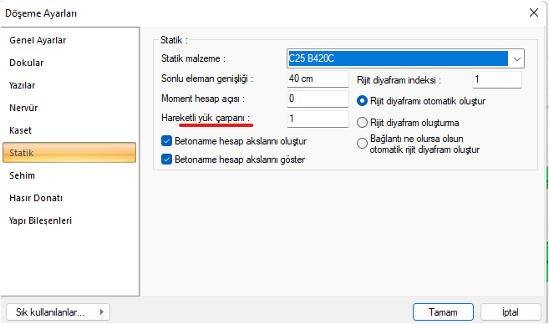Go to Yapı Bileşenleri section
Viewport: 549px width, 324px height.
pyautogui.click(x=40, y=220)
